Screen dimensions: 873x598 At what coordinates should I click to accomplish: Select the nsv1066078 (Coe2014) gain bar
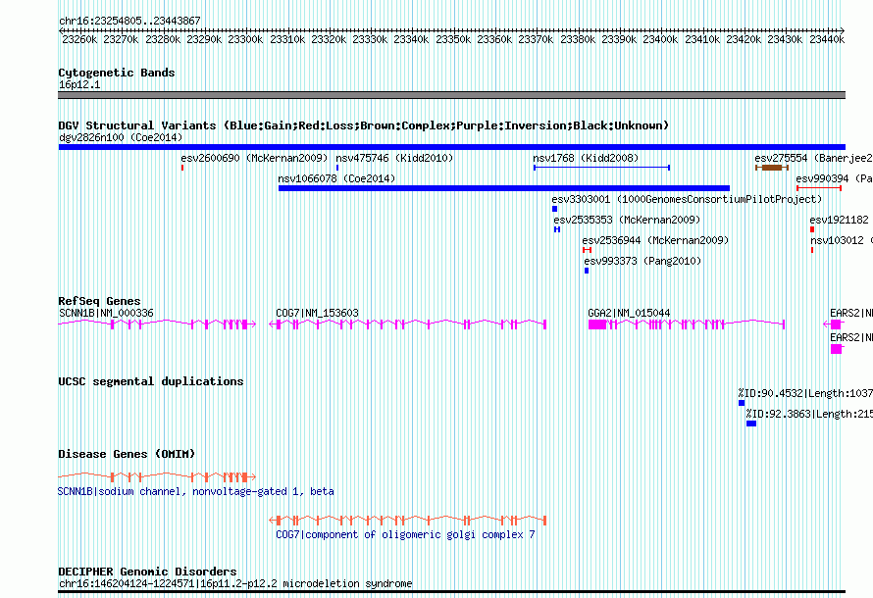(504, 188)
